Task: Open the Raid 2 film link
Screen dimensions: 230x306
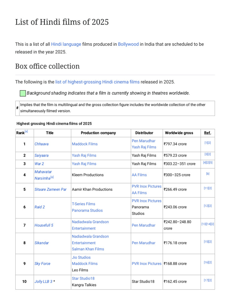Action: point(40,207)
